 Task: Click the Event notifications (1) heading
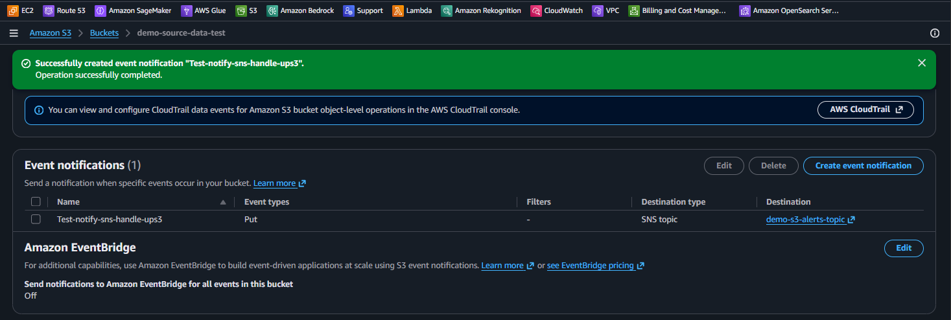82,165
